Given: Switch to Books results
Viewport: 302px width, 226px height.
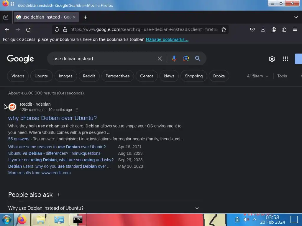Looking at the screenshot, I should 219,76.
